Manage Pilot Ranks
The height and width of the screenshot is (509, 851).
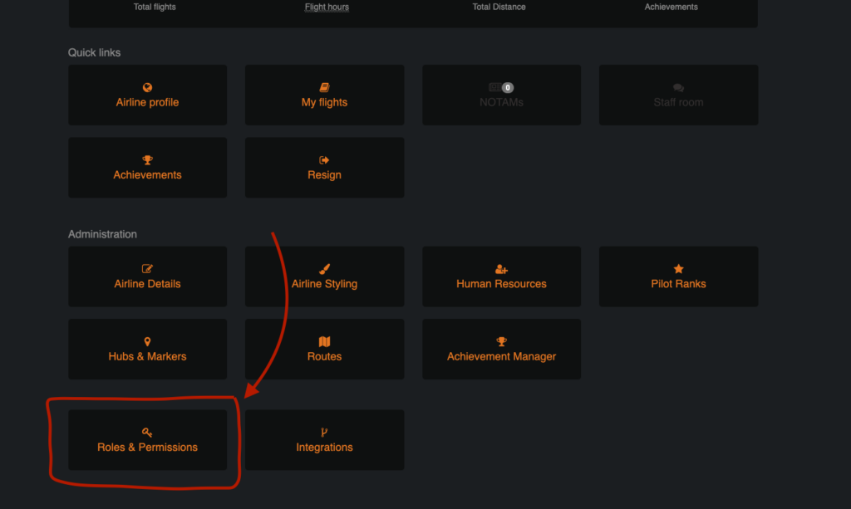pos(678,277)
